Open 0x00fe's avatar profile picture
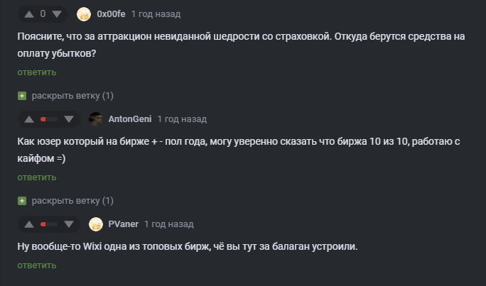486x286 pixels. click(84, 13)
